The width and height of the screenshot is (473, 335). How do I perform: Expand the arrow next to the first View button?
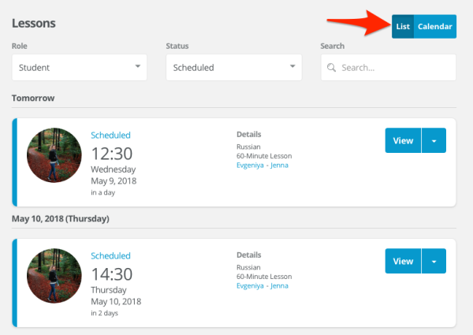click(434, 140)
